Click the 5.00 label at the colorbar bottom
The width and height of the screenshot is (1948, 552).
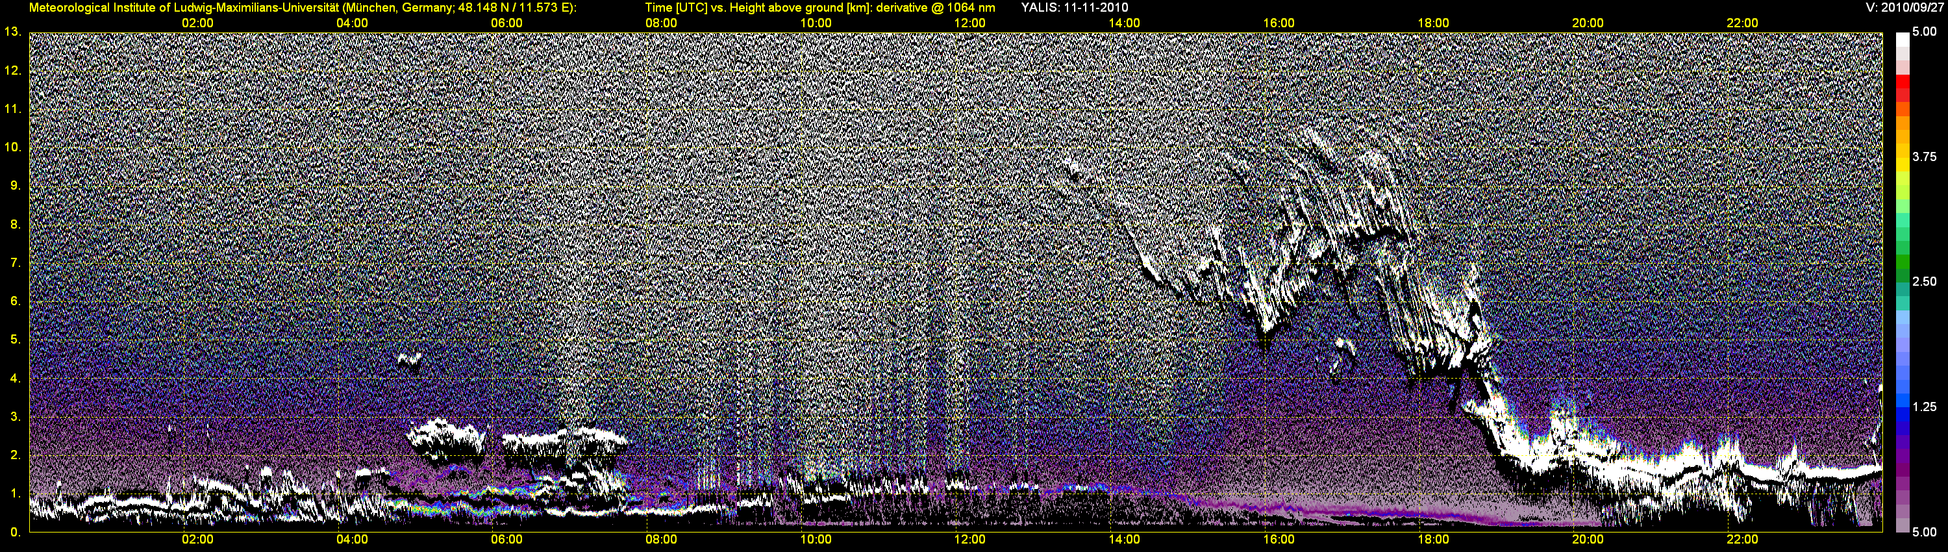(1925, 532)
